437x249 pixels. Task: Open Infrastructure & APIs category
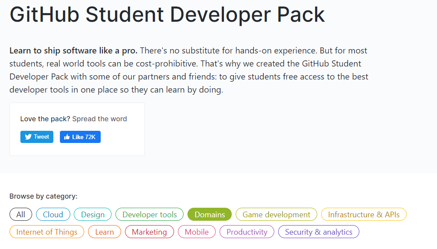point(364,215)
